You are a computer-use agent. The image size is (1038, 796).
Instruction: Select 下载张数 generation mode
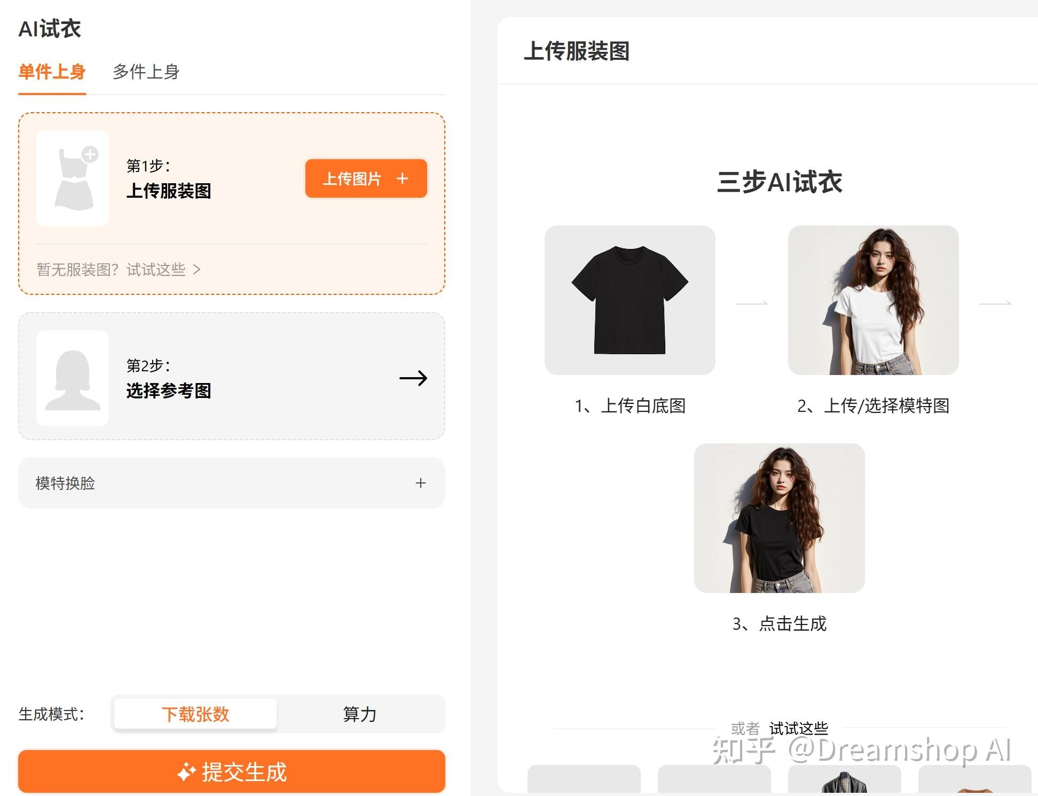(195, 714)
